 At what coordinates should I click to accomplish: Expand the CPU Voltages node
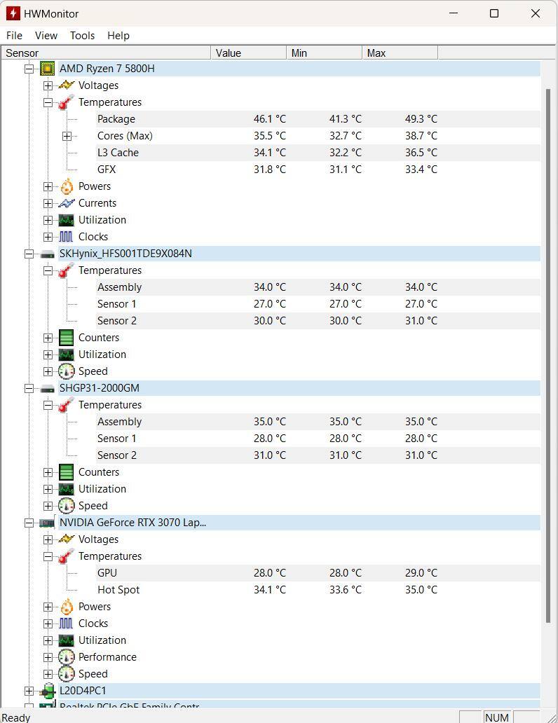coord(48,85)
